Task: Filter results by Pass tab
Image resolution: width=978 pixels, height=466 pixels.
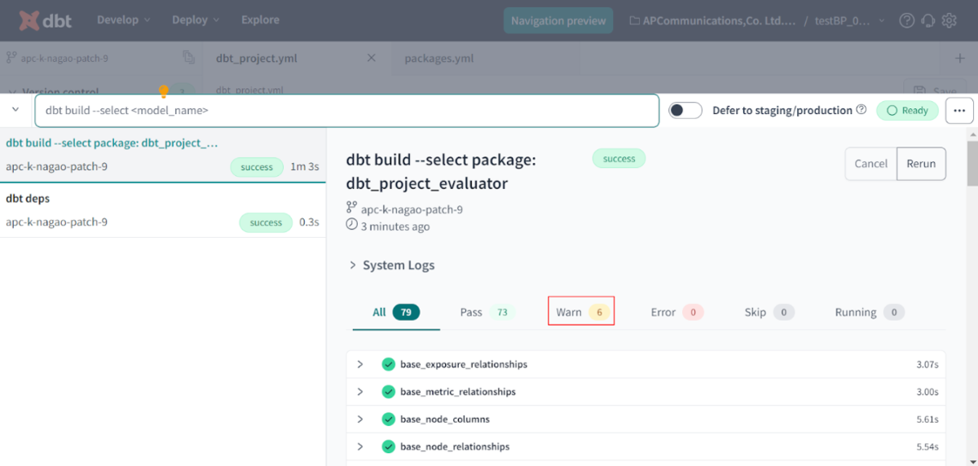Action: pos(487,312)
